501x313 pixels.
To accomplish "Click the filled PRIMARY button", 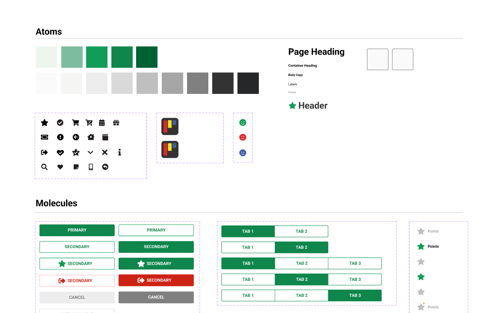I will [77, 230].
